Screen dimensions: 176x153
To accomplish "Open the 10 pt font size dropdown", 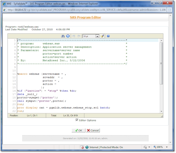I will [x=97, y=36].
